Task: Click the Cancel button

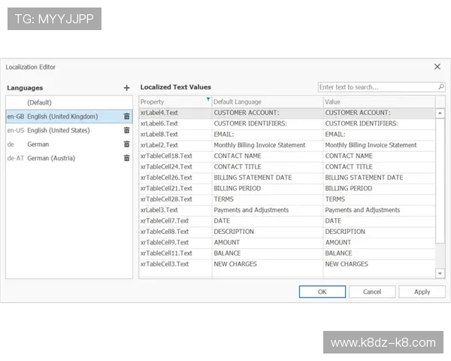Action: click(x=372, y=292)
